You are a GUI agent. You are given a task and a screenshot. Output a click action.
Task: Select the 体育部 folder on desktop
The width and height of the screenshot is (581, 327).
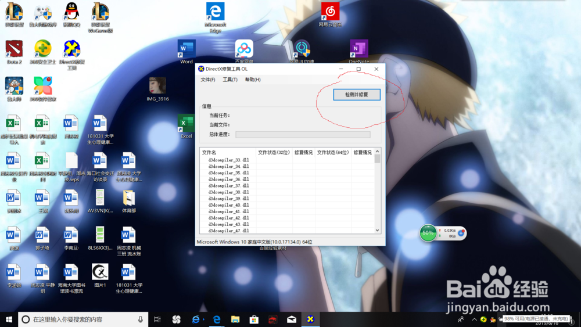click(129, 201)
